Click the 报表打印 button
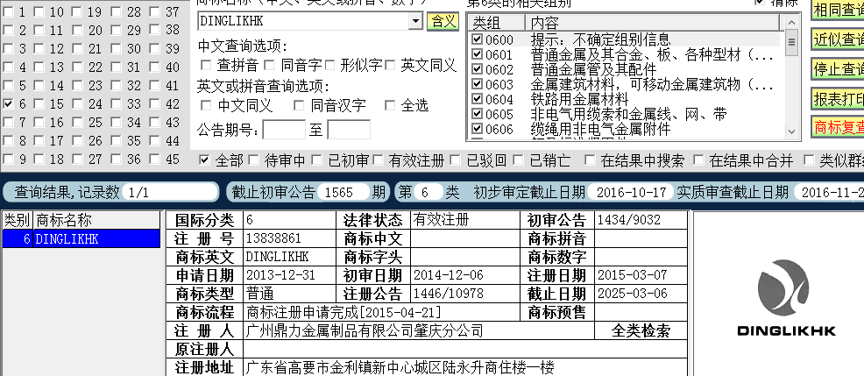Image resolution: width=864 pixels, height=376 pixels. (x=838, y=99)
